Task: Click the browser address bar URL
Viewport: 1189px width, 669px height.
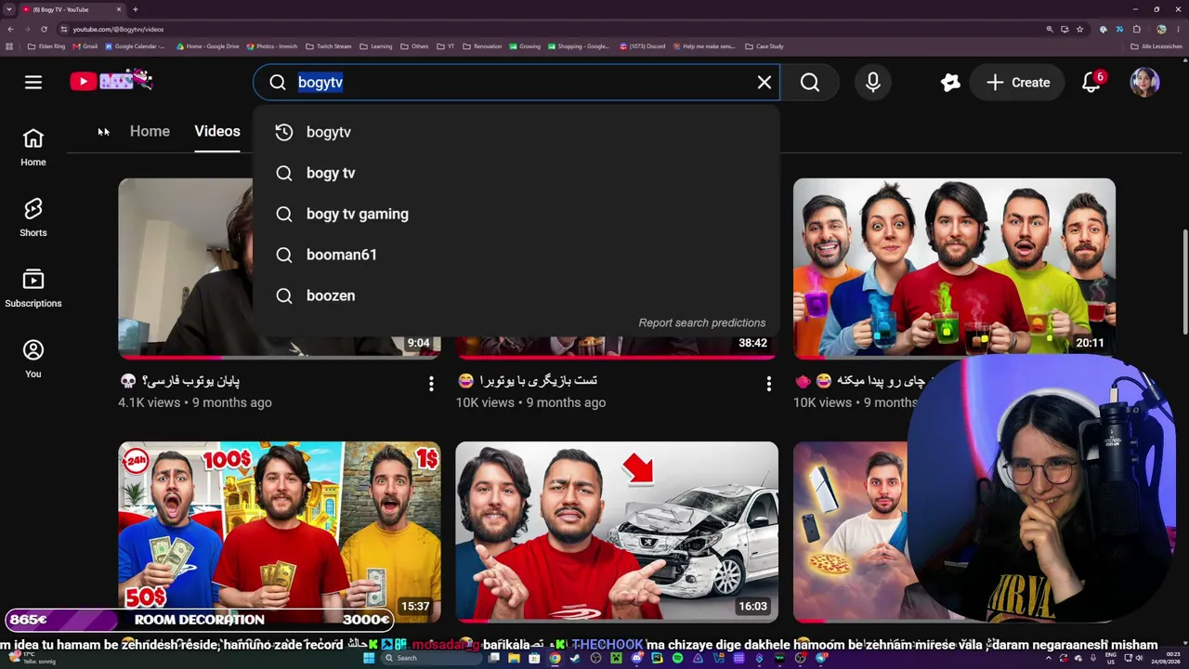Action: tap(118, 29)
